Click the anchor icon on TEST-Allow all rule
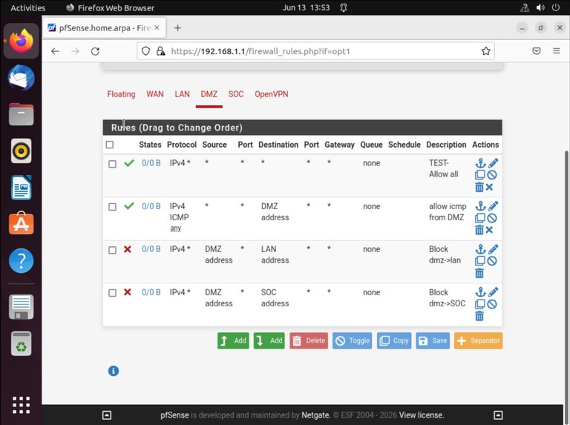Screen dimensions: 570x425 coord(480,162)
